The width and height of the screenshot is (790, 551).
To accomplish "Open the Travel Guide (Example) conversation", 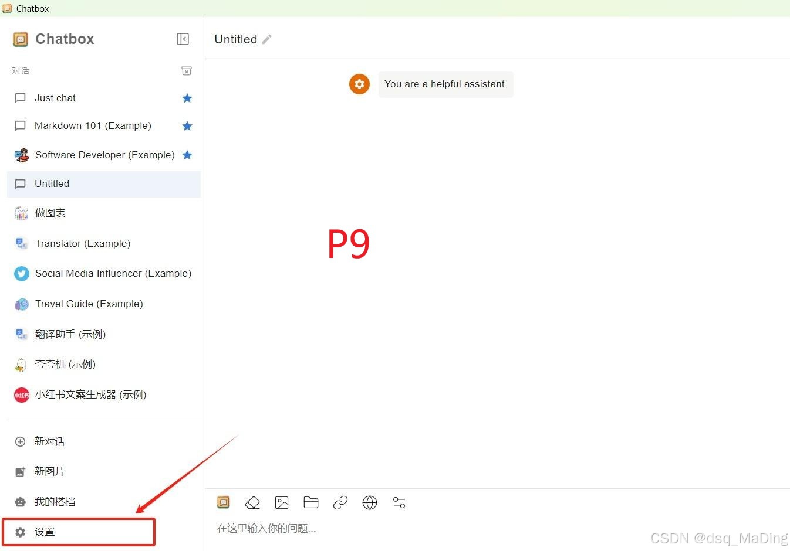I will [x=104, y=304].
